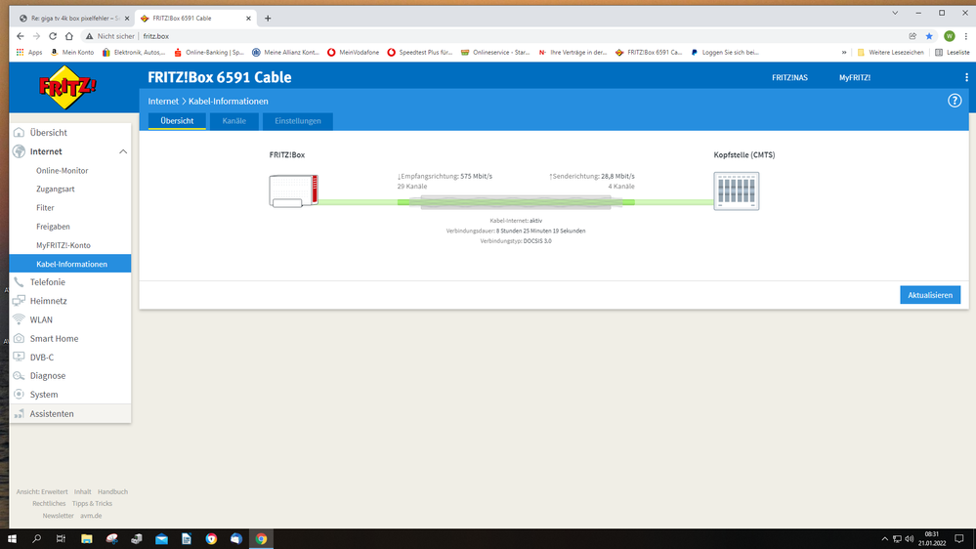Open MyFRITZ!-Konto submenu entry
Viewport: 976px width, 549px height.
[x=63, y=245]
